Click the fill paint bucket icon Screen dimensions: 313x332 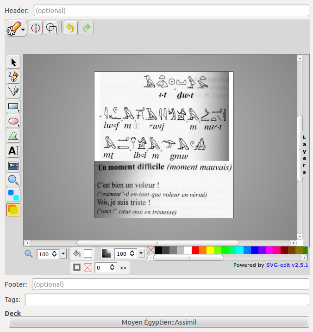pos(77,253)
